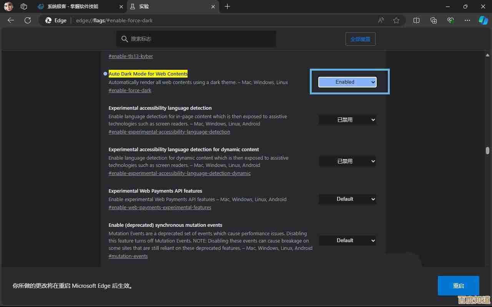Click the 搜索标志 search field
Viewport: 492px width, 307px height.
196,39
